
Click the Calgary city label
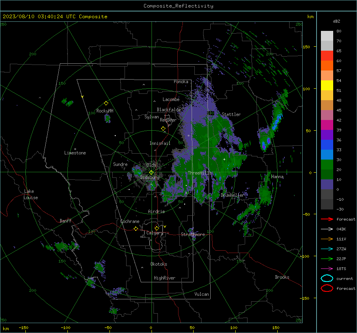coord(155,233)
